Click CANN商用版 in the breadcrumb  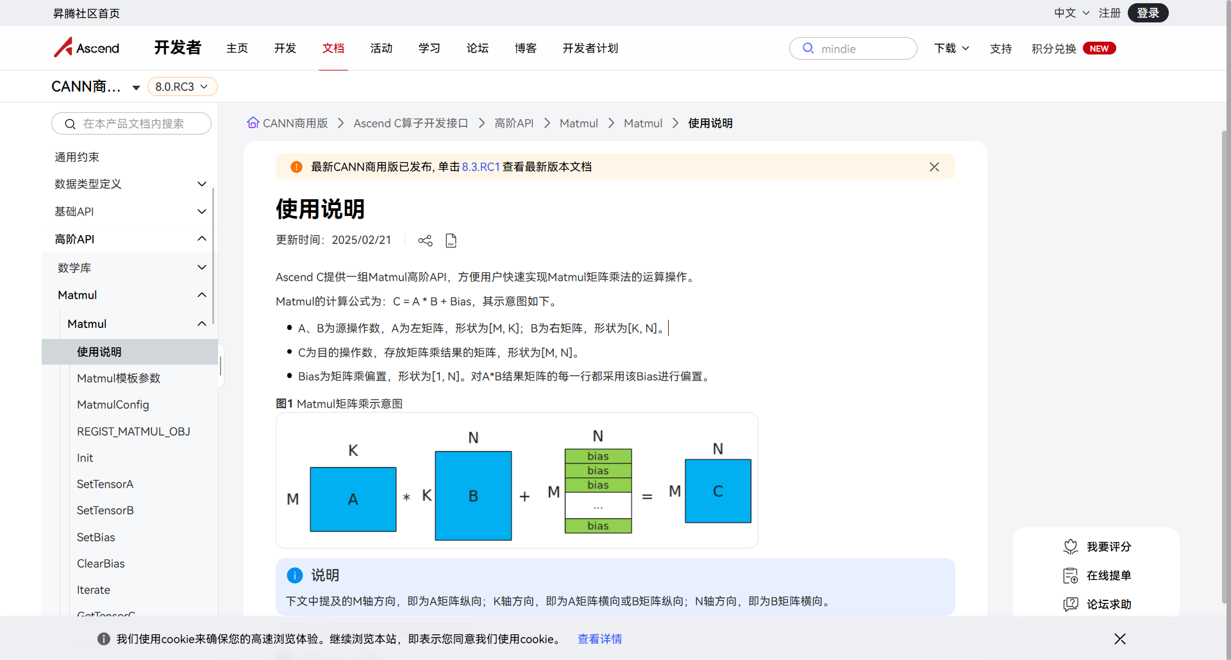tap(296, 123)
